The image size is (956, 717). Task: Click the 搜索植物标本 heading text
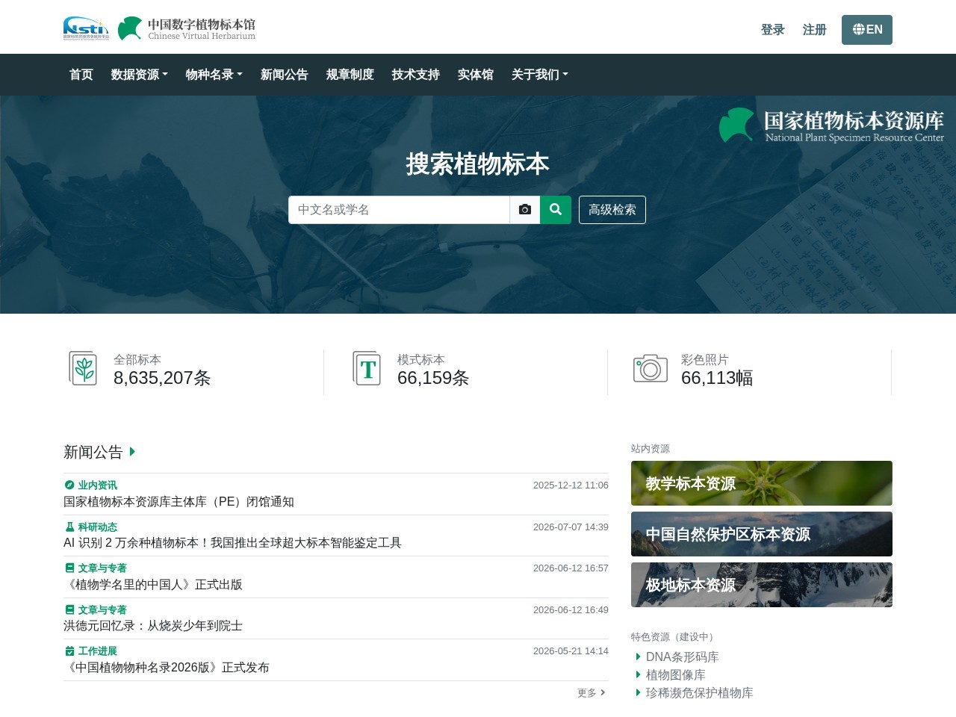click(x=478, y=164)
